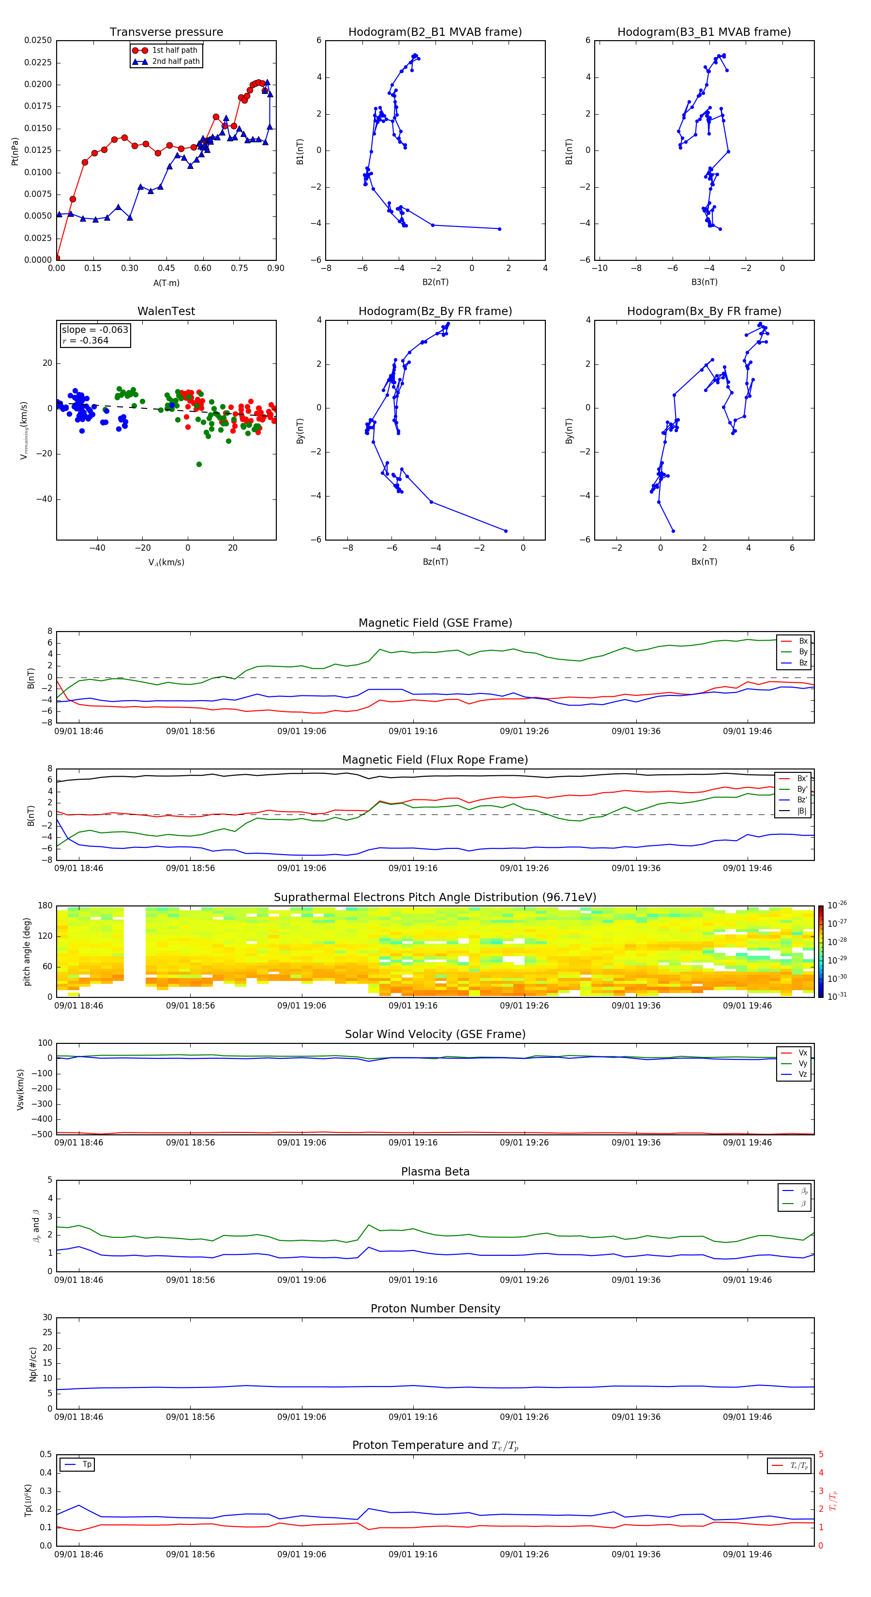871x1597 pixels.
Task: Click 'slope = -0.063' annotation in WalenTest
Action: point(95,330)
